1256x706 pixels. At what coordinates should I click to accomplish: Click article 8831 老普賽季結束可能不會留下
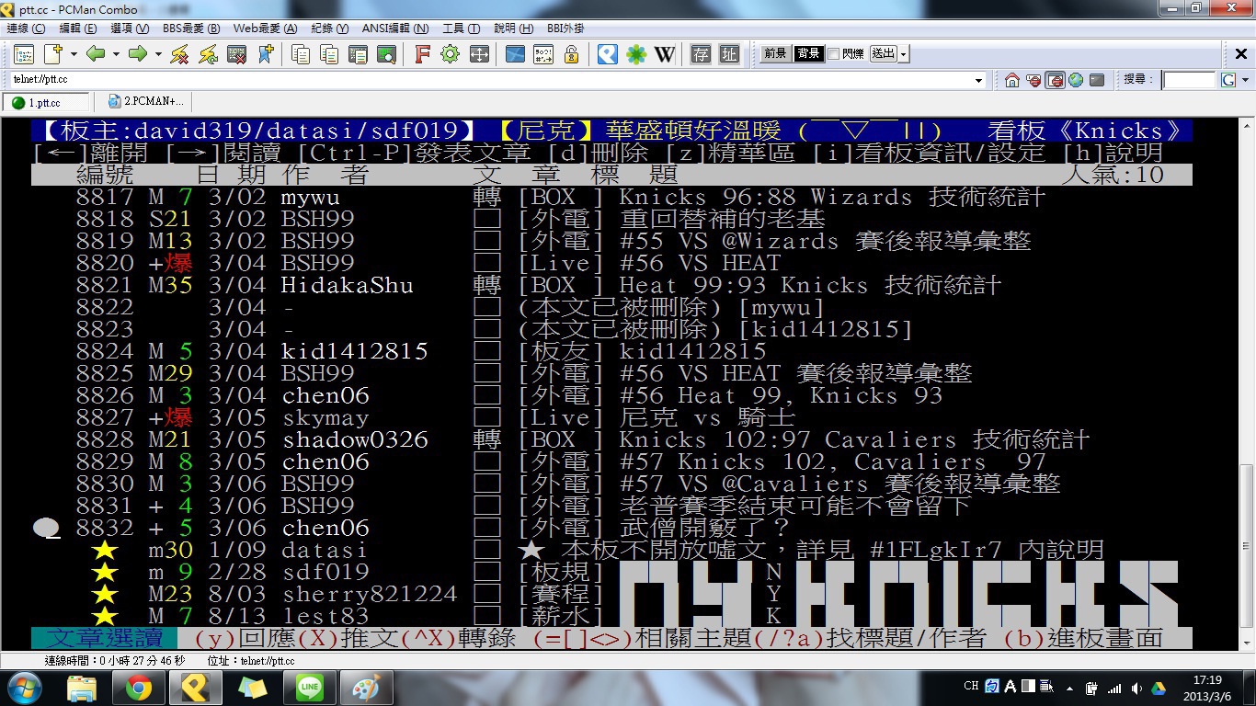pyautogui.click(x=611, y=506)
